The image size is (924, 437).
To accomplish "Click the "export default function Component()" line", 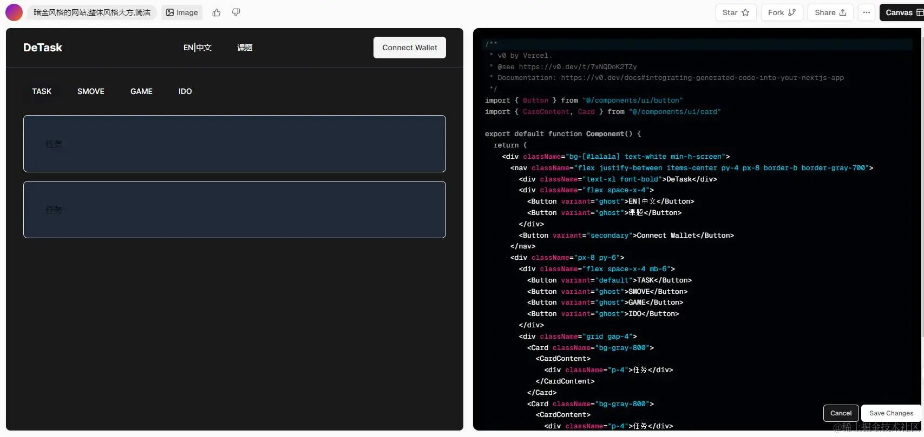I will tap(563, 134).
